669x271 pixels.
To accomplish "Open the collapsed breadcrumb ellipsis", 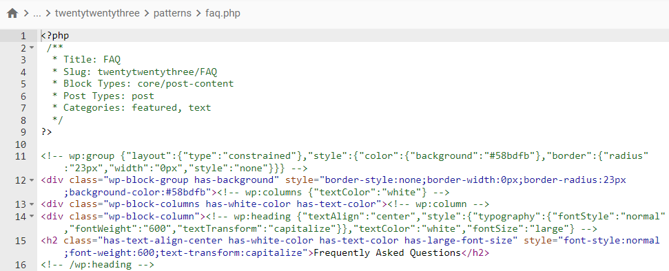I will [37, 13].
